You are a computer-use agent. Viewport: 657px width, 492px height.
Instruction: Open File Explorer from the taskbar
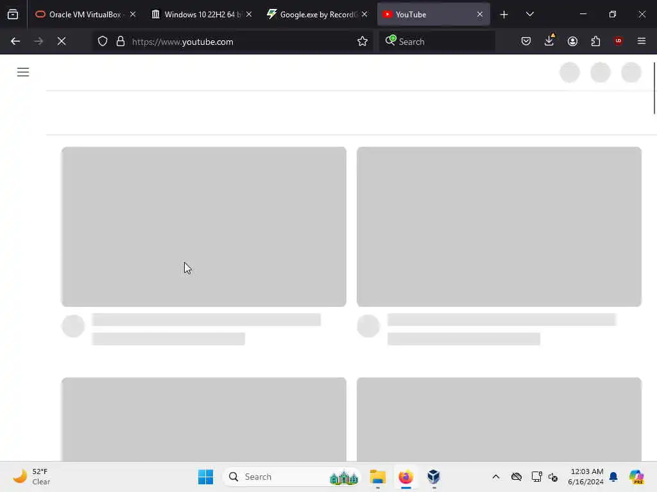point(377,477)
